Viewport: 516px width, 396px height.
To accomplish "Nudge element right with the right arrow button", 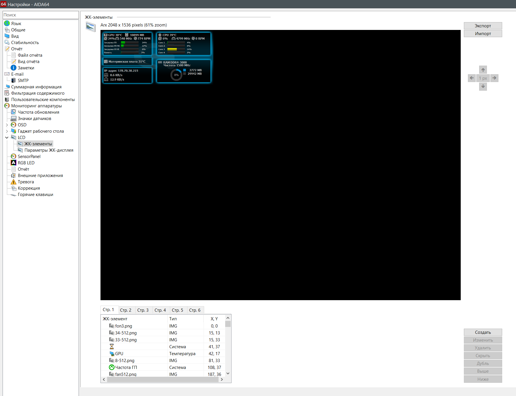I will point(494,78).
